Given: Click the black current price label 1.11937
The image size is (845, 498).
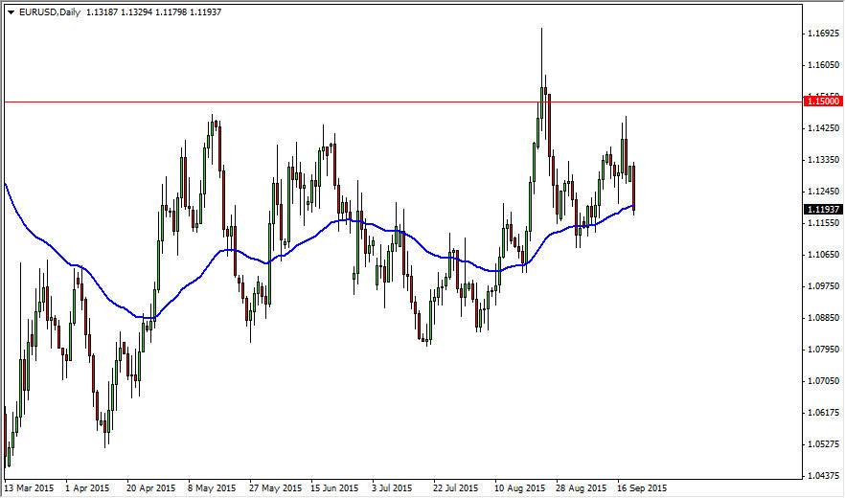Looking at the screenshot, I should [x=822, y=209].
